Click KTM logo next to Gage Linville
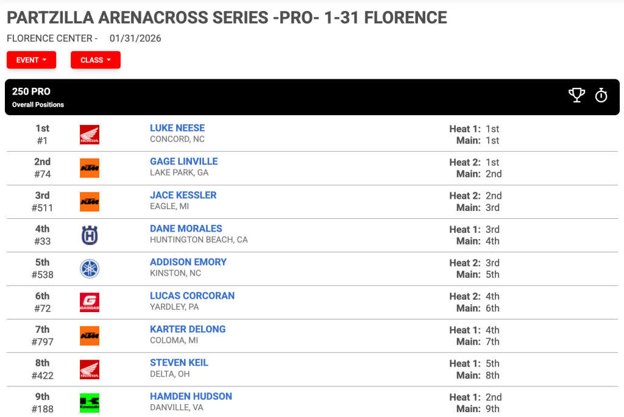The height and width of the screenshot is (417, 624). pos(90,168)
